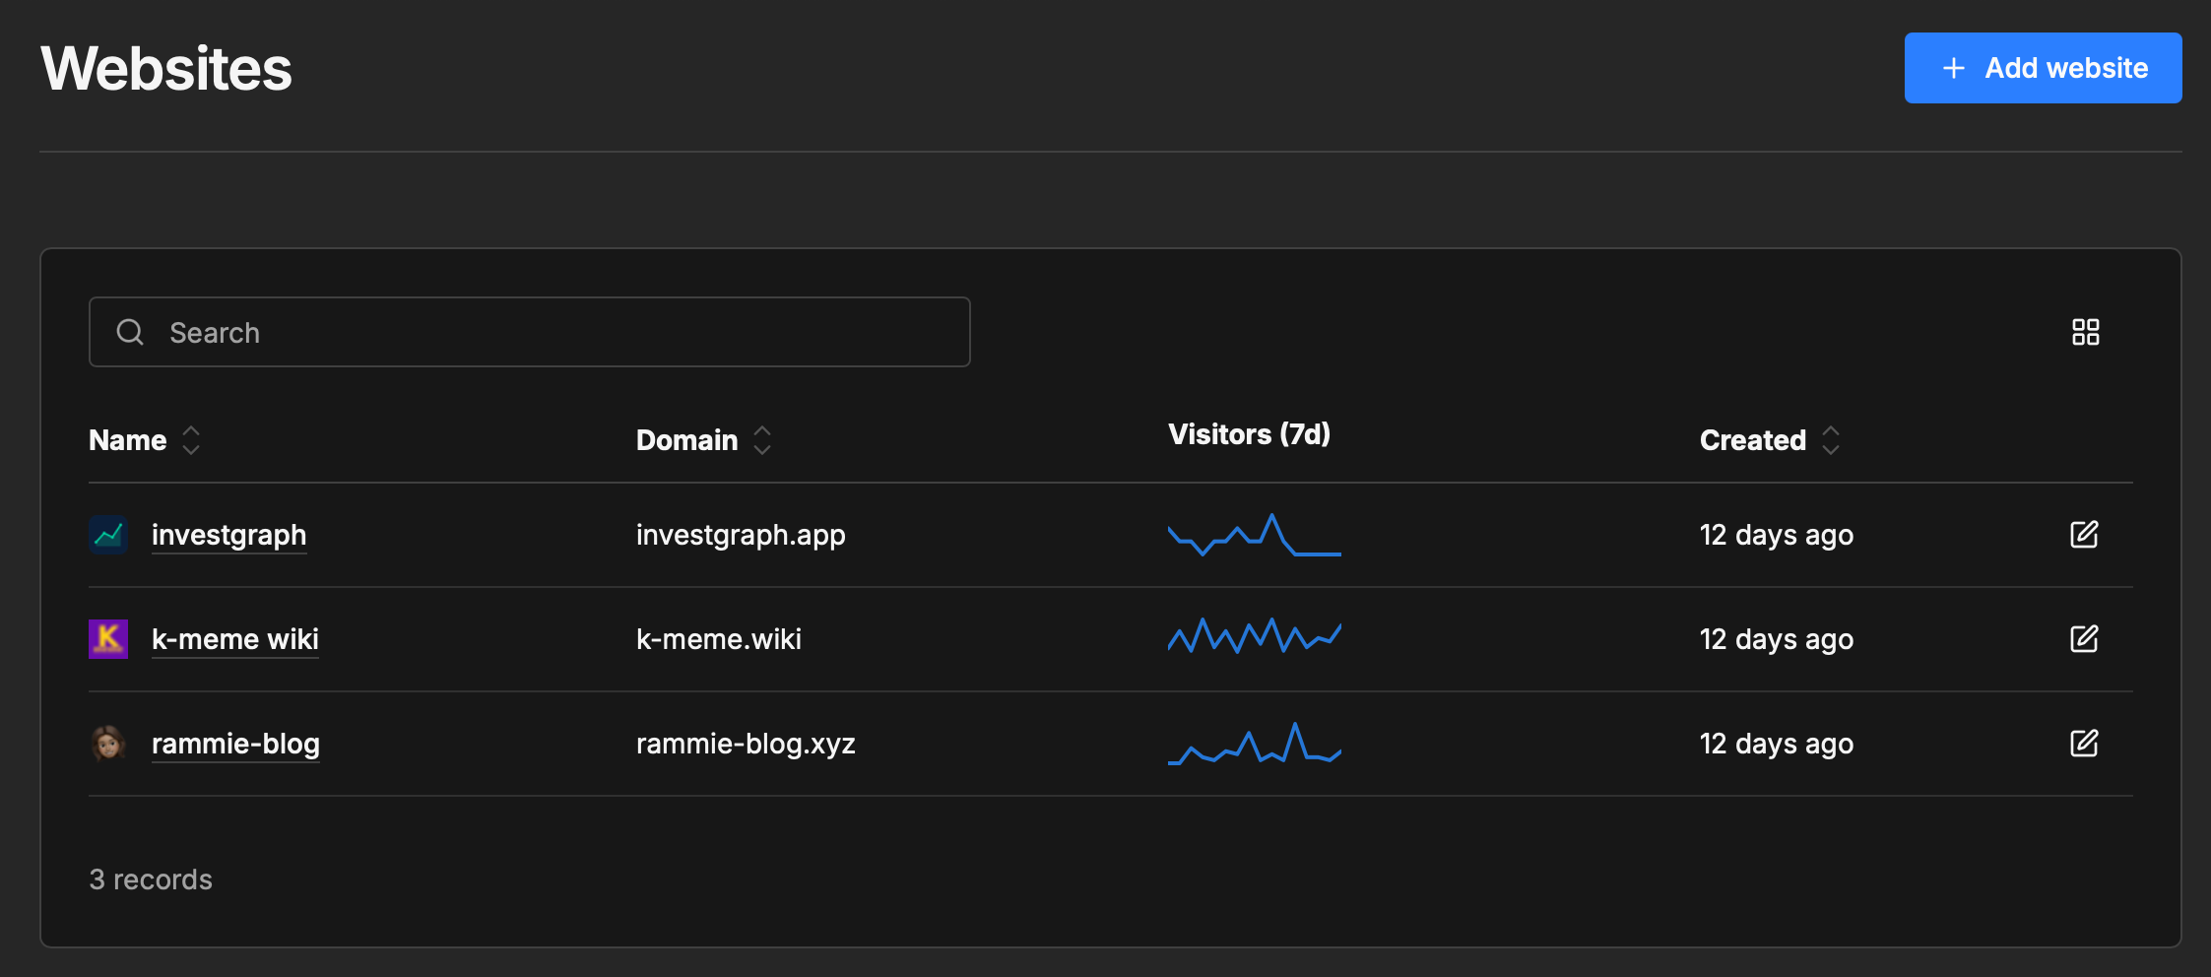Viewport: 2211px width, 977px height.
Task: Switch to grid view icon
Action: click(x=2085, y=332)
